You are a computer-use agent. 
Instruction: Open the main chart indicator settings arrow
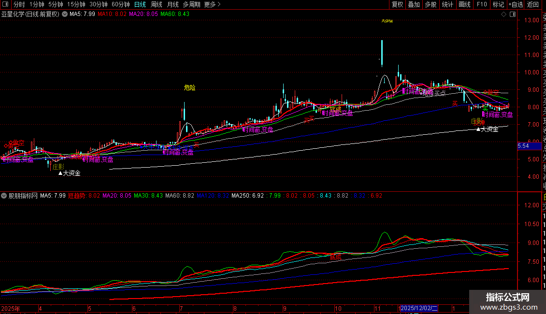[x=65, y=14]
